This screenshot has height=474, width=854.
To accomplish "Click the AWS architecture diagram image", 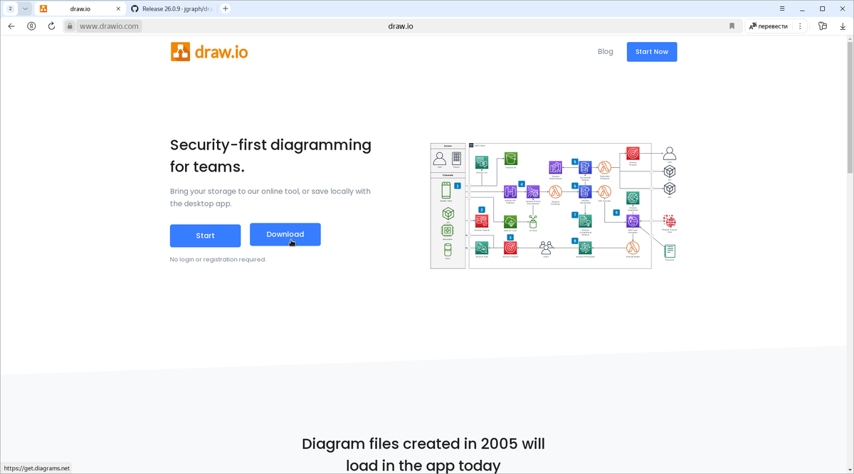I will click(x=554, y=206).
